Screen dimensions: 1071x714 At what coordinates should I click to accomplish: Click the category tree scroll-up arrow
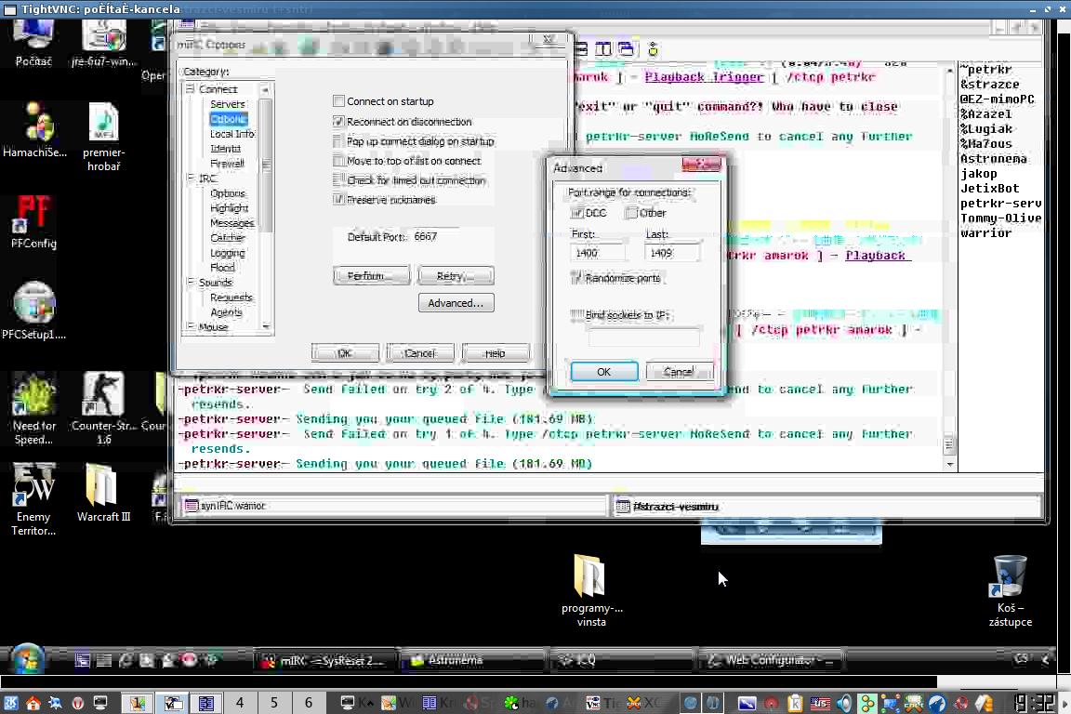[266, 89]
